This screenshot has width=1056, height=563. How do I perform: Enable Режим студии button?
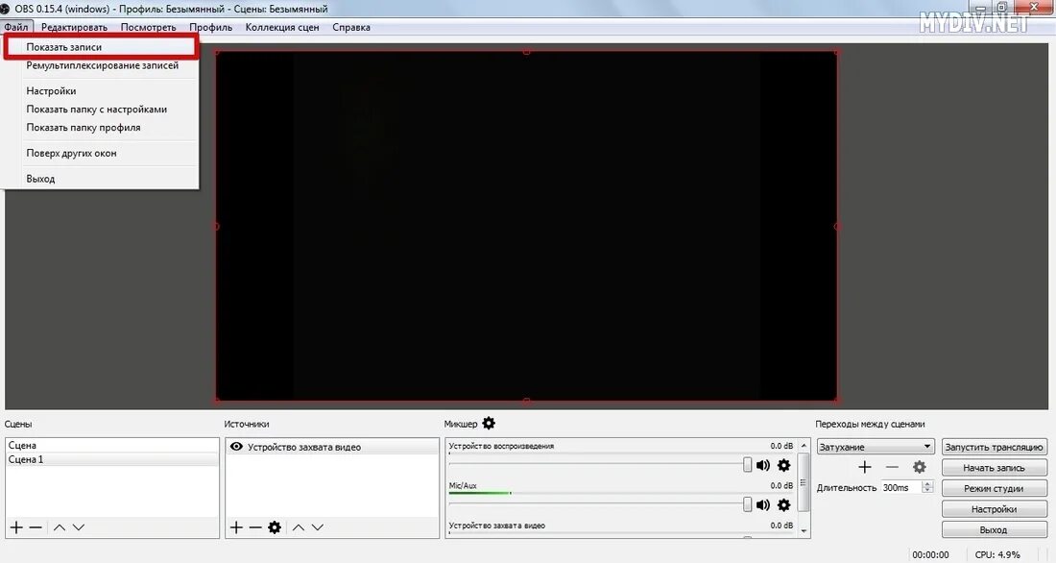tap(994, 488)
